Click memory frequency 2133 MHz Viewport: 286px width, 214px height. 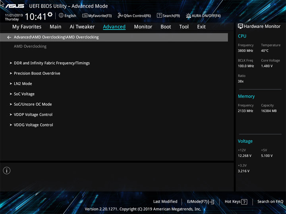click(x=245, y=111)
